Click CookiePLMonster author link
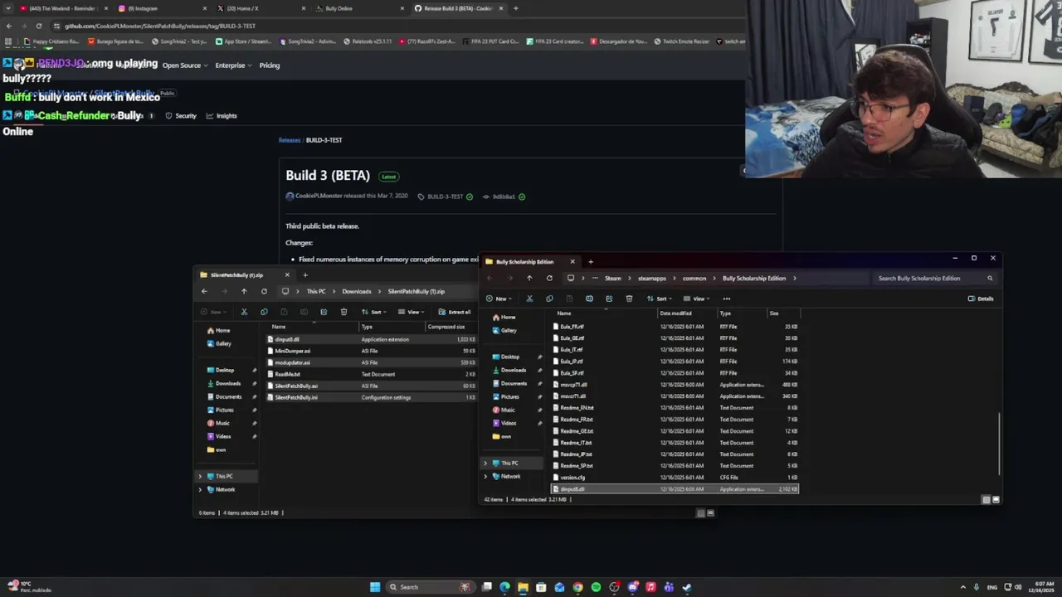The image size is (1062, 597). [318, 197]
